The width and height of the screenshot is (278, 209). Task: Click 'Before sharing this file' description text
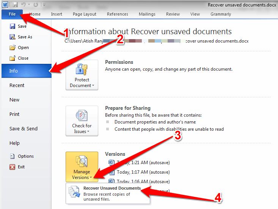tap(153, 115)
